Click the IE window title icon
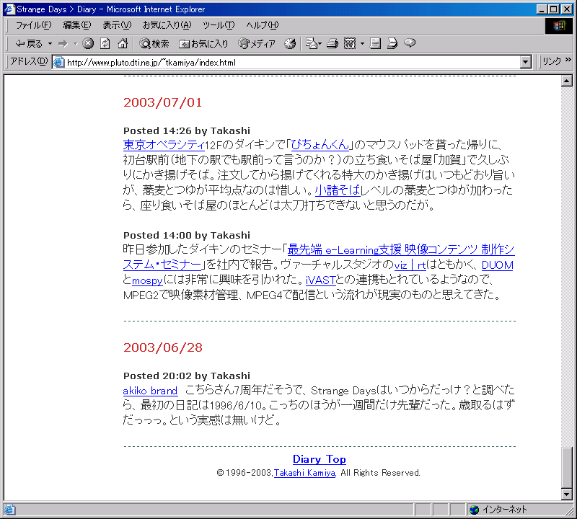 click(9, 9)
